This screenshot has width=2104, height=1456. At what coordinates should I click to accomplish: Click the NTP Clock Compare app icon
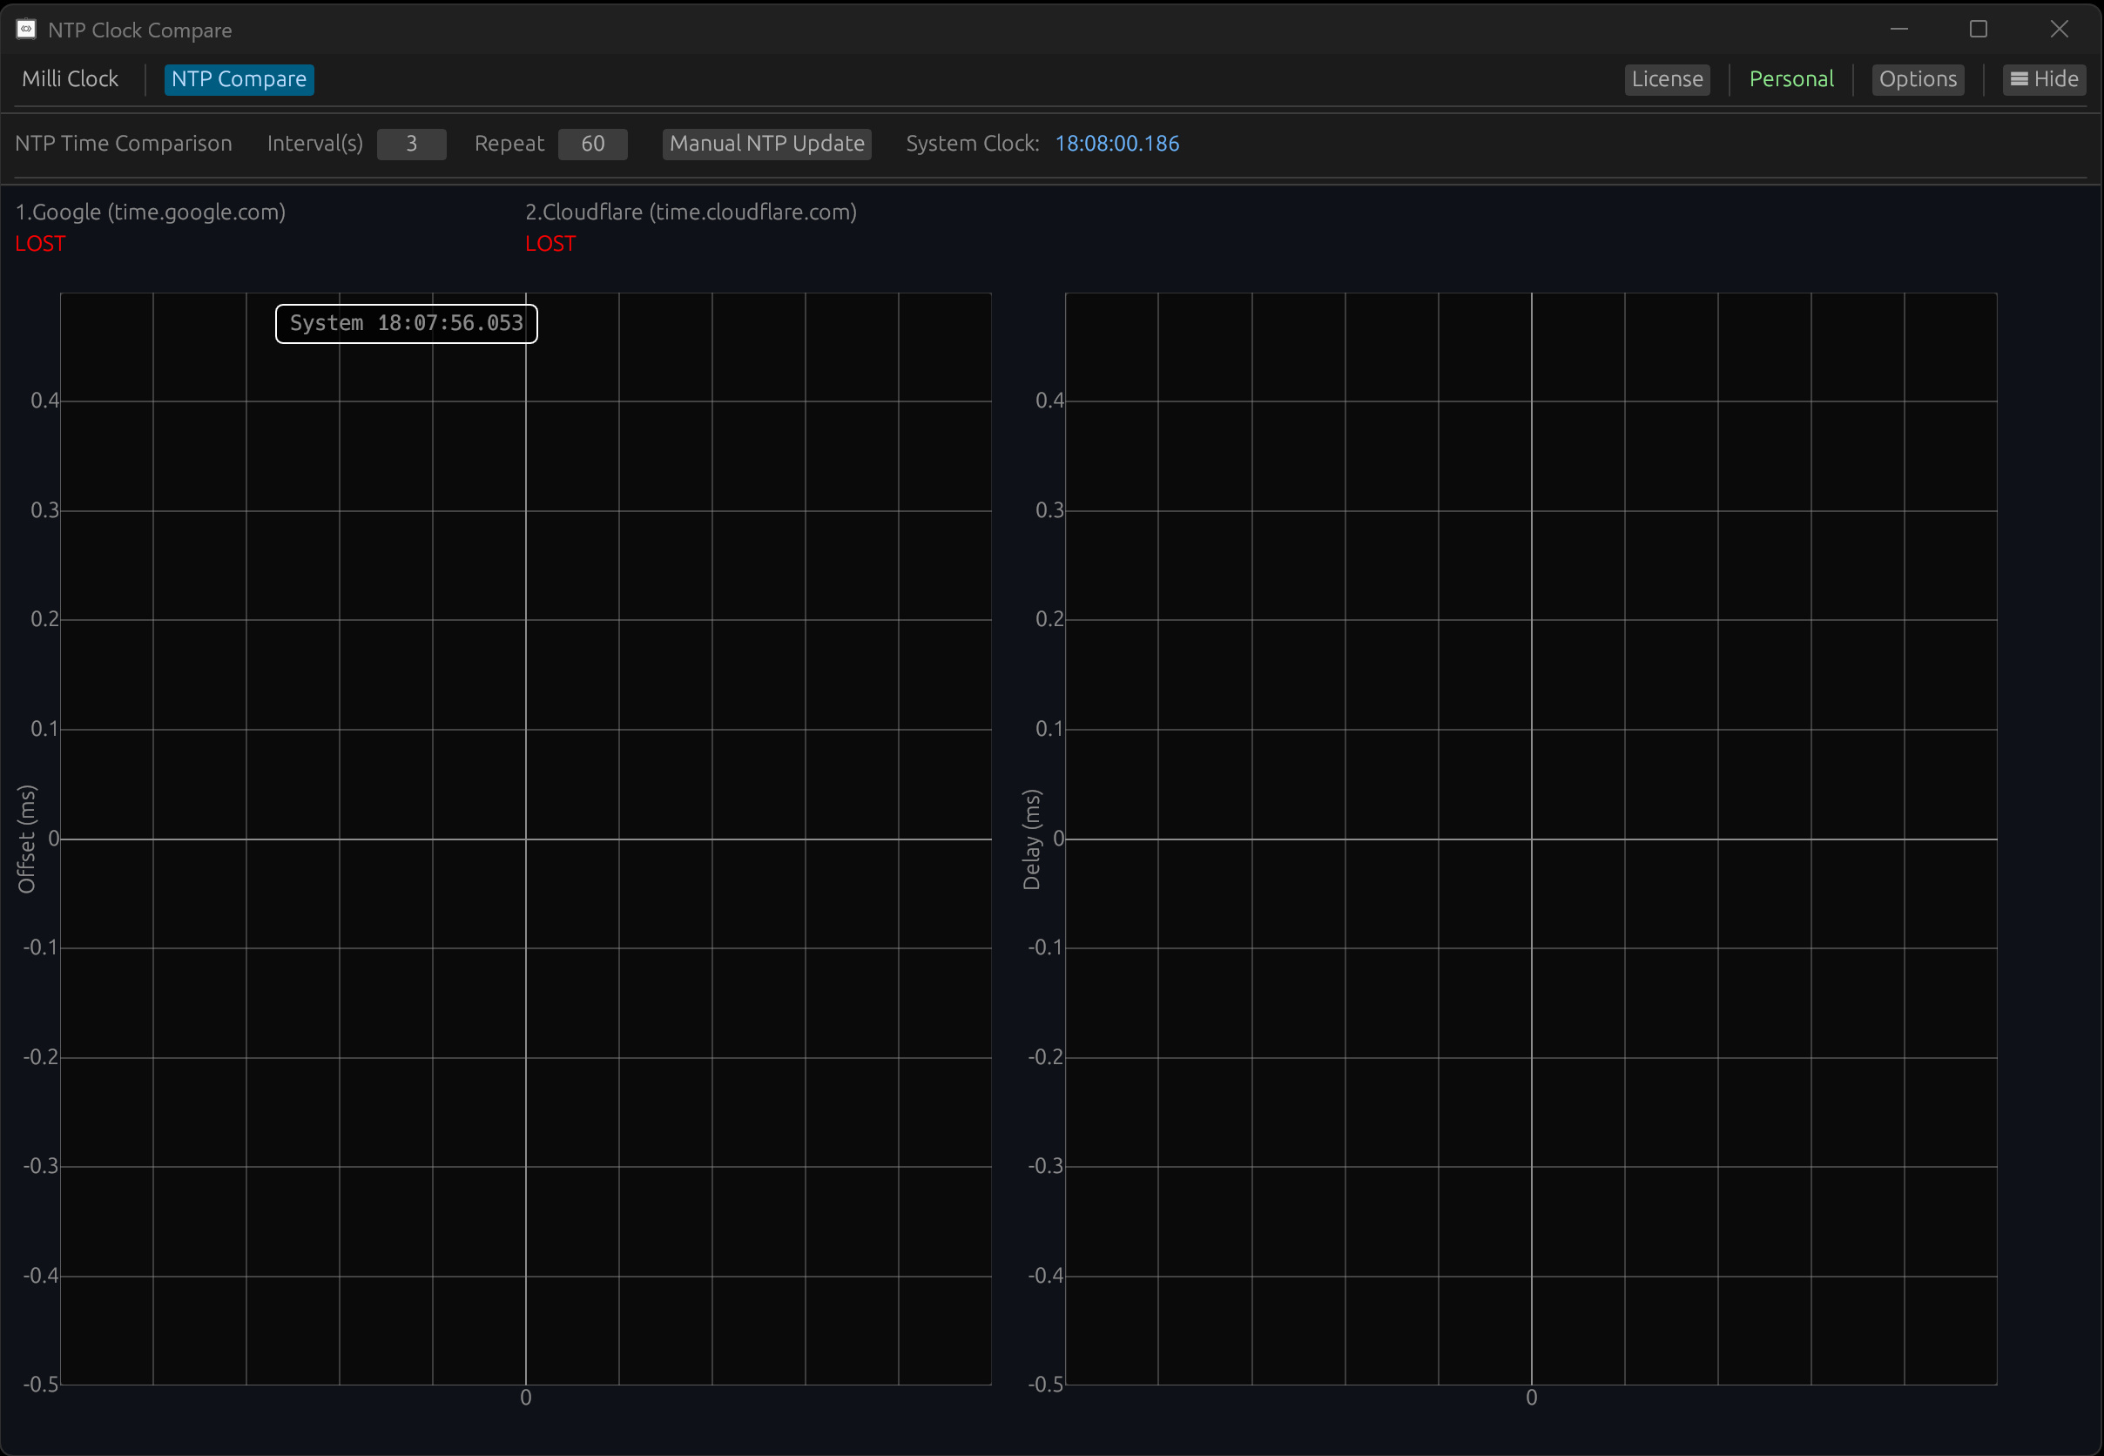[x=26, y=30]
